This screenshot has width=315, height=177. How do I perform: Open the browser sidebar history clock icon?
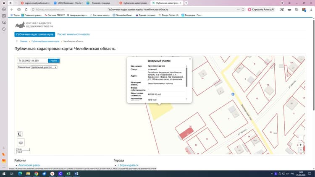pos(4,29)
